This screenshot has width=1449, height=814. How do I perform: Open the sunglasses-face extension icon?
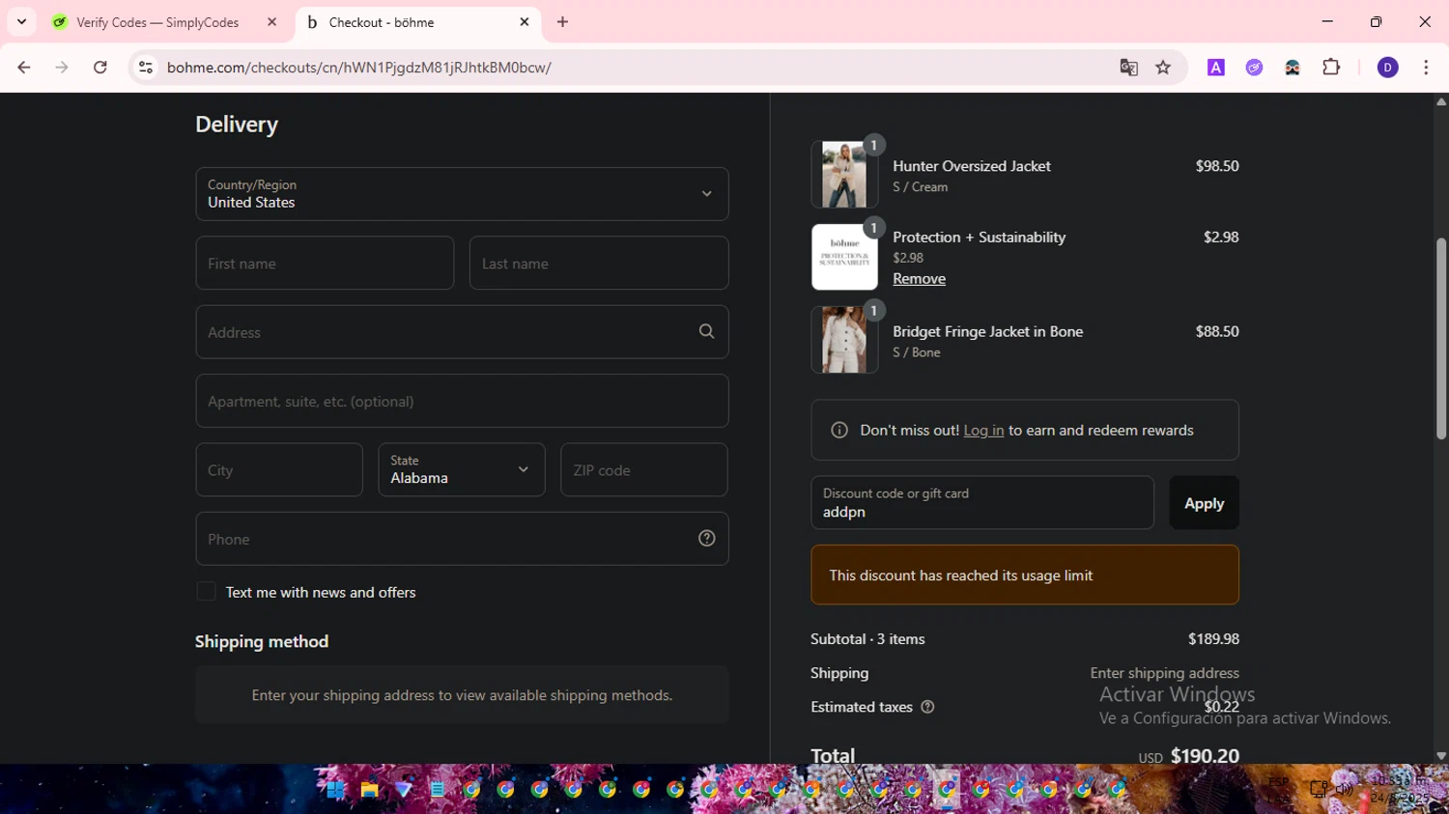point(1293,68)
